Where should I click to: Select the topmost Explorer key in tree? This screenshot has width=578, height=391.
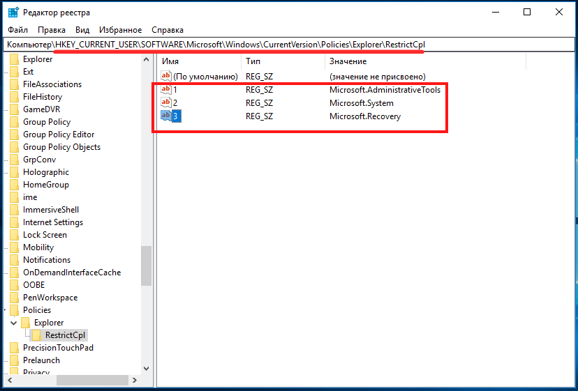click(x=38, y=60)
